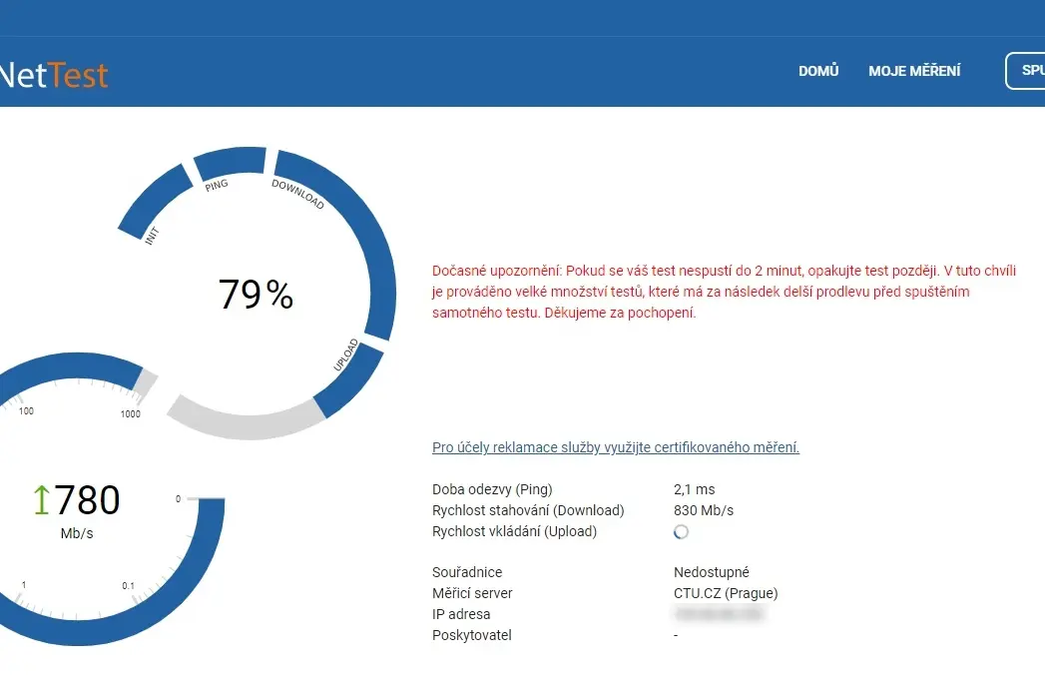
Task: Click the red temporary warning text
Action: click(x=724, y=292)
